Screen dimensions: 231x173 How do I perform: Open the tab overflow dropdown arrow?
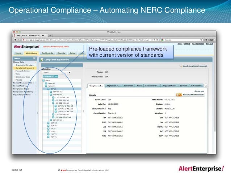(x=206, y=85)
